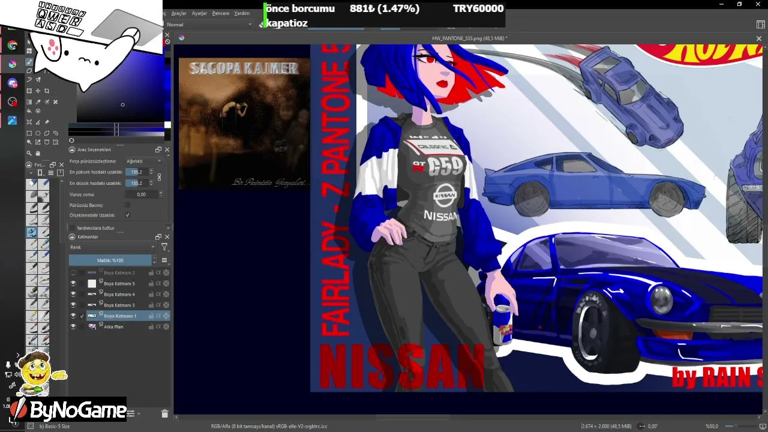
Task: Select the Freehand Brush tool
Action: 29,62
